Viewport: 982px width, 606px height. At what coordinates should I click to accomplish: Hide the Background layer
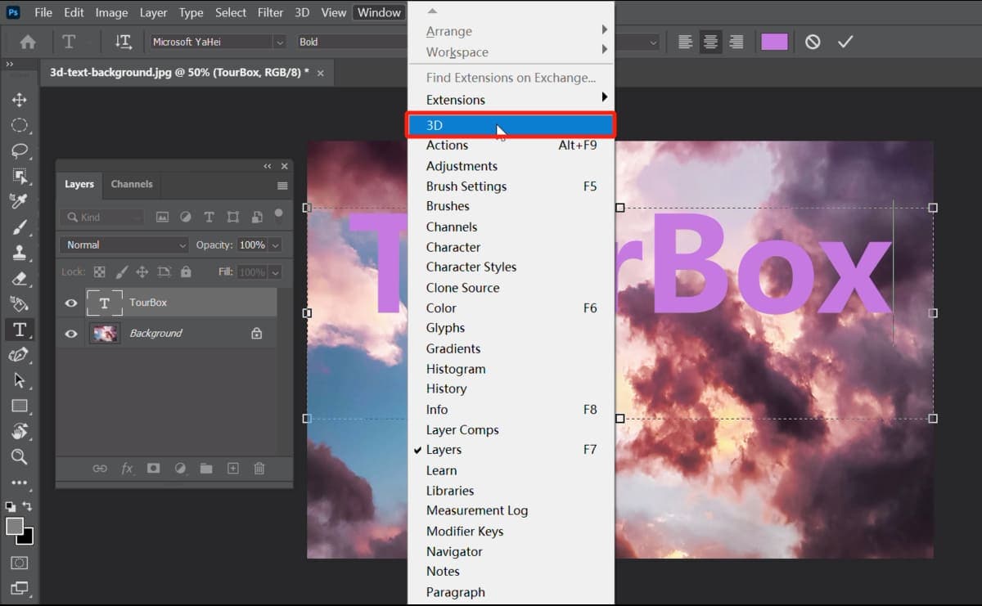point(71,334)
